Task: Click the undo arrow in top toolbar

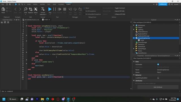Action: tap(22, 4)
